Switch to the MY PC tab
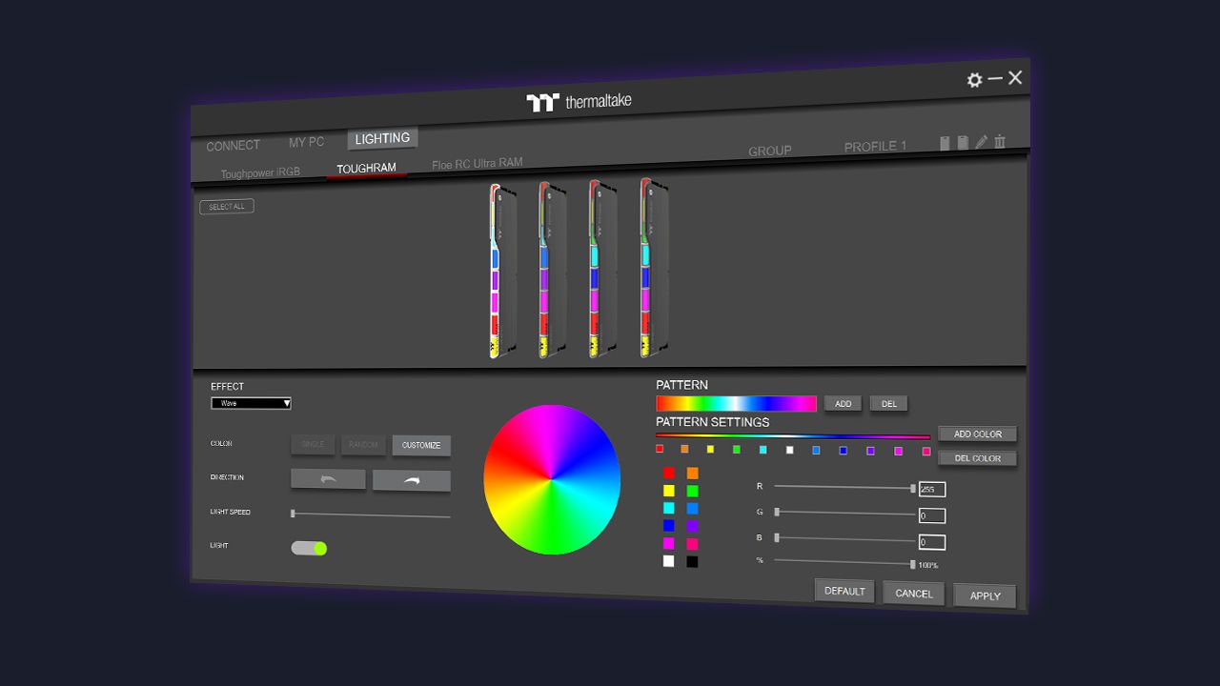Image resolution: width=1220 pixels, height=686 pixels. pos(306,142)
